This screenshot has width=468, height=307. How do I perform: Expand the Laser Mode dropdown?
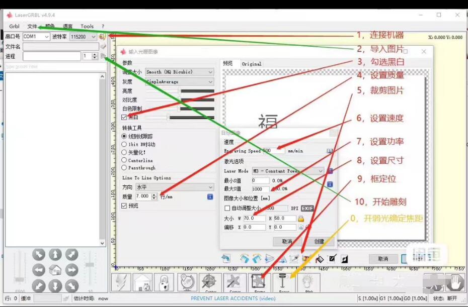(x=288, y=171)
